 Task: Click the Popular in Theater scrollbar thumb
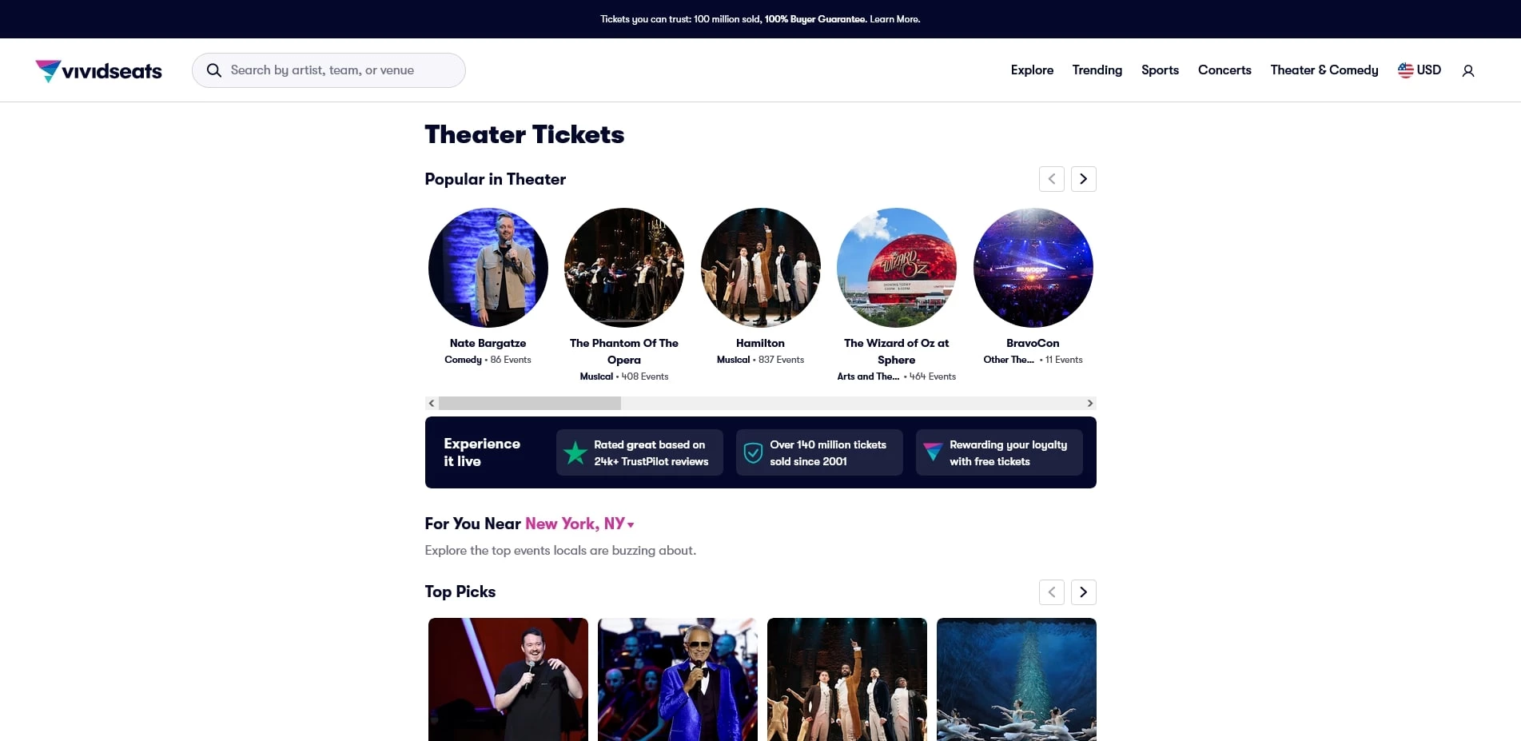pos(530,404)
